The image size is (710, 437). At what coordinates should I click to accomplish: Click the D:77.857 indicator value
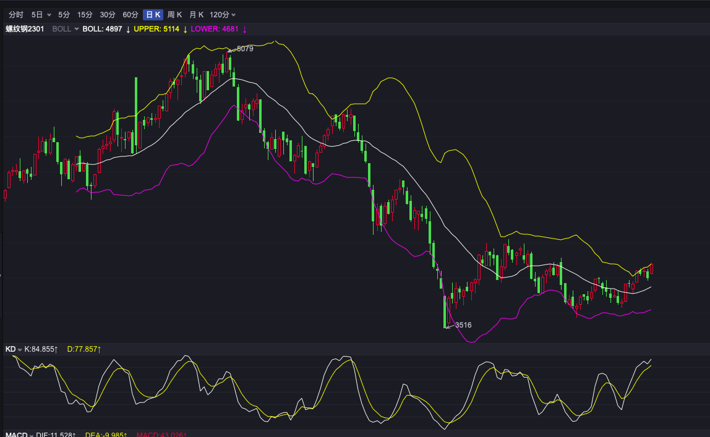(x=83, y=349)
